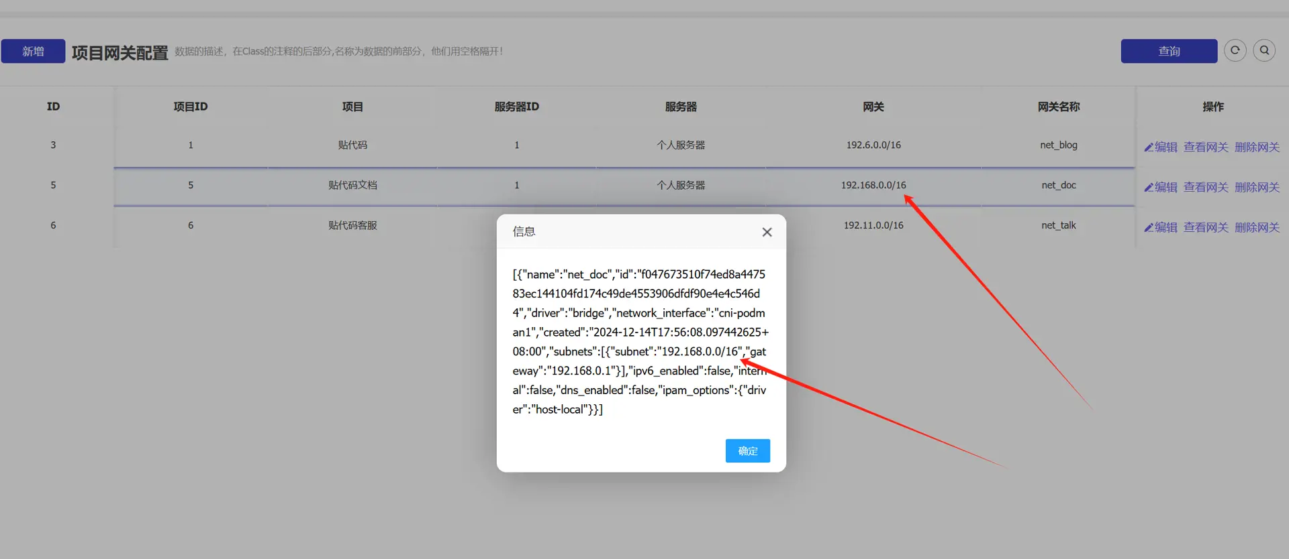This screenshot has width=1289, height=559.
Task: Open 查看网关 for the net_blog row
Action: [1205, 147]
